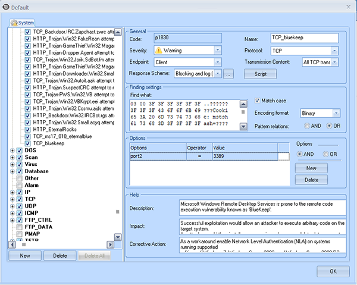This screenshot has height=285, width=357.
Task: Select TCP_Trojan-PWS.Win32.VB rule in tree
Action: tap(74, 95)
